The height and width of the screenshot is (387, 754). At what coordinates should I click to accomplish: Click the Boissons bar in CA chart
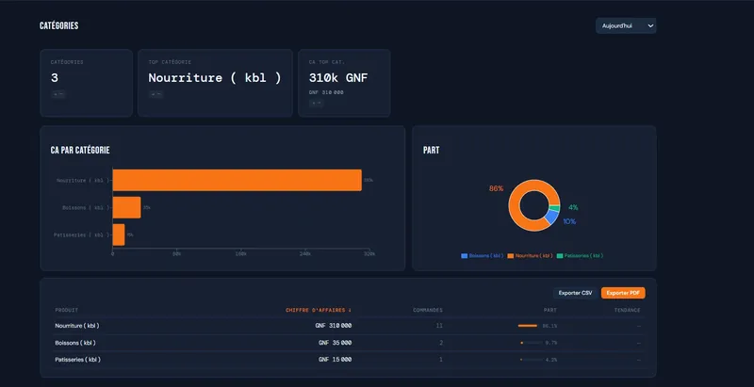click(127, 207)
